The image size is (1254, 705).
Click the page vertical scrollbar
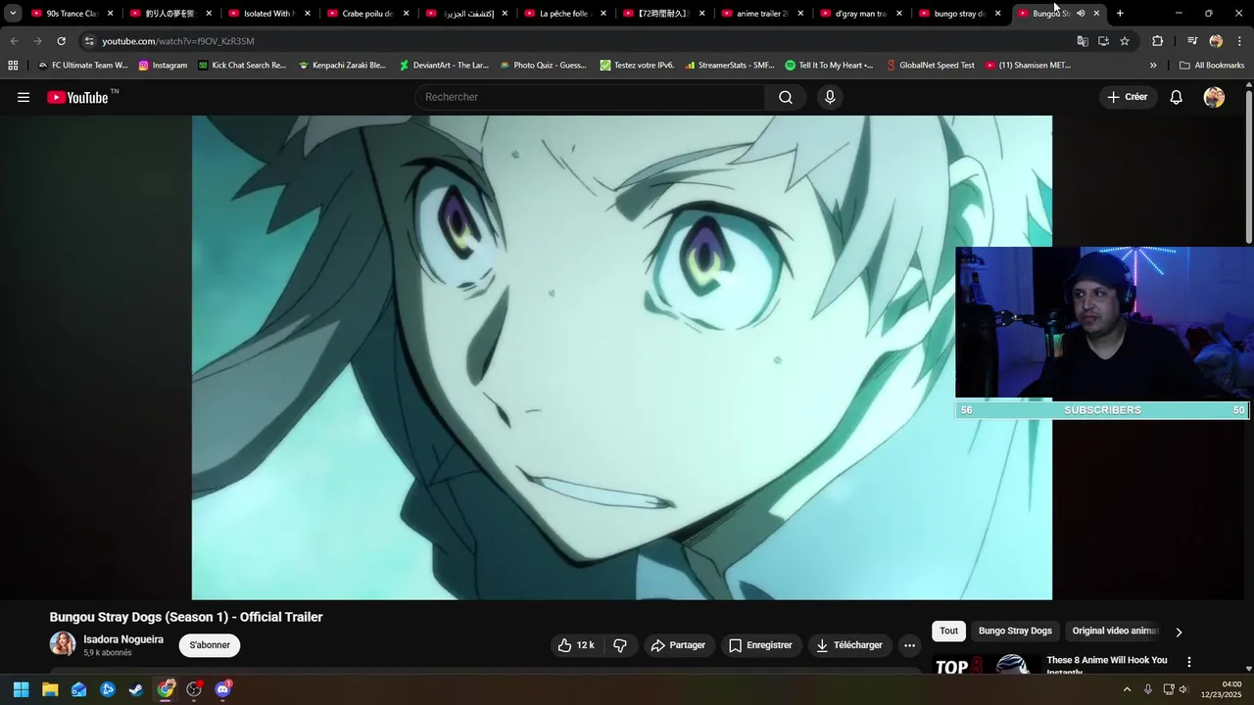pyautogui.click(x=1248, y=166)
